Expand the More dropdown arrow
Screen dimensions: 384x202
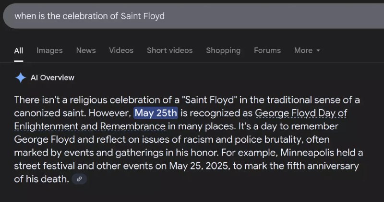click(x=318, y=51)
